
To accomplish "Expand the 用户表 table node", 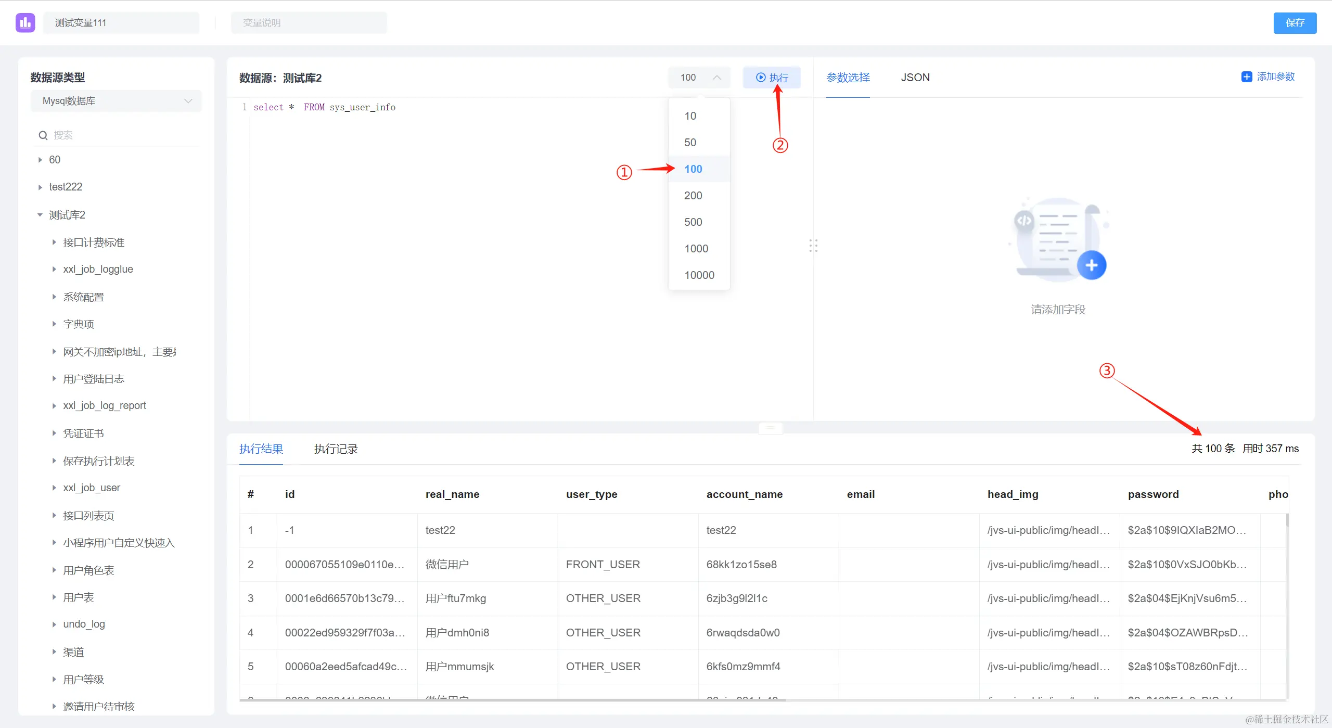I will tap(54, 597).
